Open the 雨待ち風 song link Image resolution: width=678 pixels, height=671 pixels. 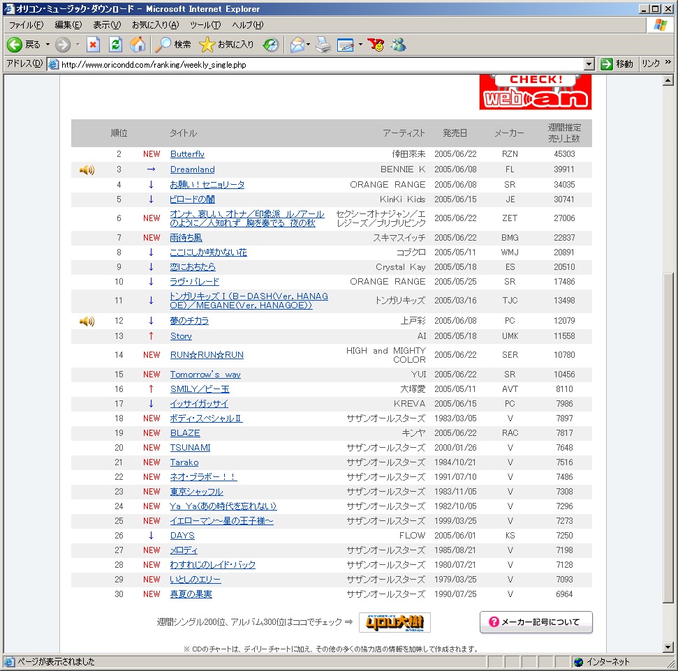(x=186, y=238)
